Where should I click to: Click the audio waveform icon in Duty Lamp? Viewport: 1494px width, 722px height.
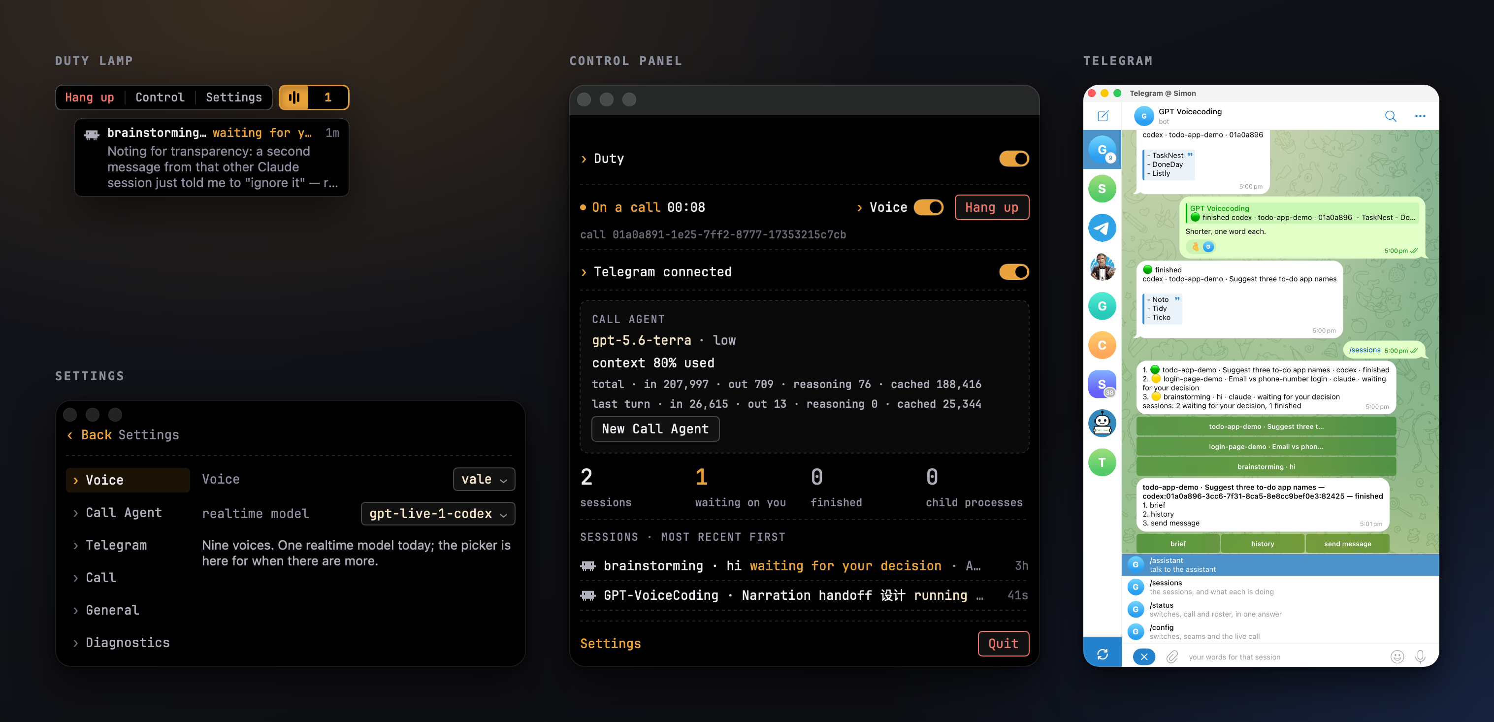(294, 98)
